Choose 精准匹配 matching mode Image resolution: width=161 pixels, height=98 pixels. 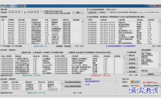[33, 53]
